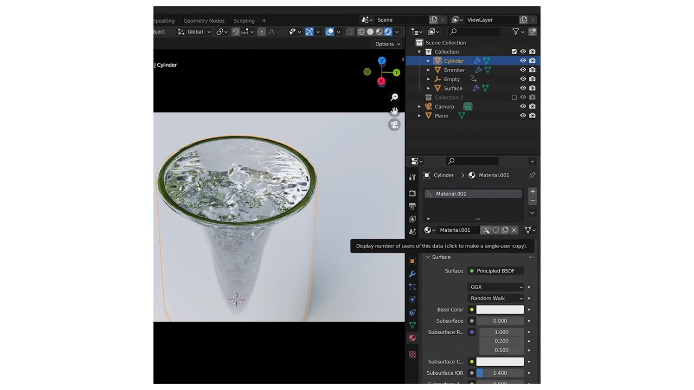
Task: Open the Random Walk subsurface method dropdown
Action: (x=496, y=298)
